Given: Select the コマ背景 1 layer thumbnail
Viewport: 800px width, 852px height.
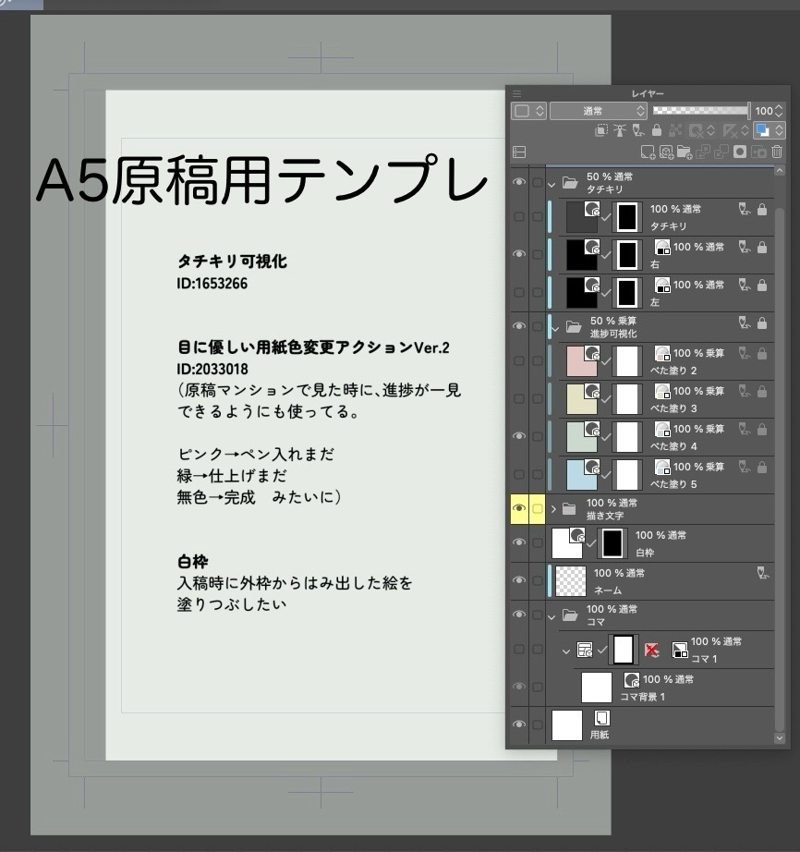Looking at the screenshot, I should tap(597, 688).
